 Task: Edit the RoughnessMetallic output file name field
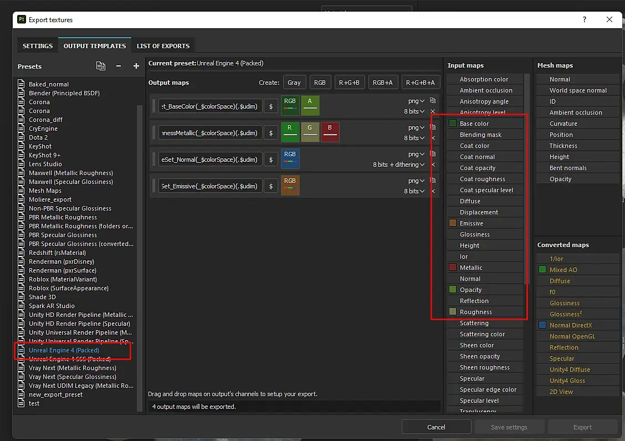(x=210, y=133)
